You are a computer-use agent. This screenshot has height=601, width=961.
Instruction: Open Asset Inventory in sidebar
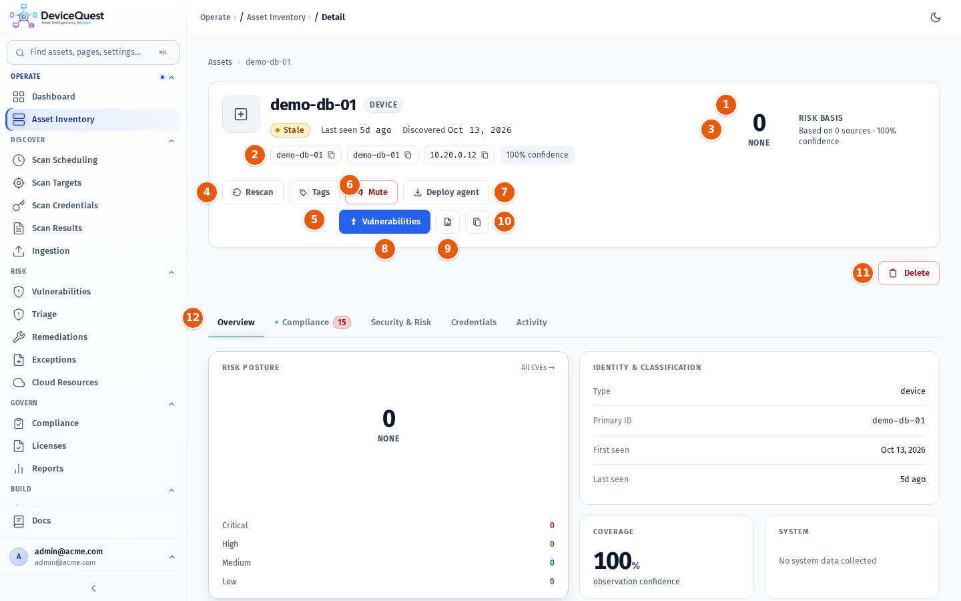click(x=93, y=120)
